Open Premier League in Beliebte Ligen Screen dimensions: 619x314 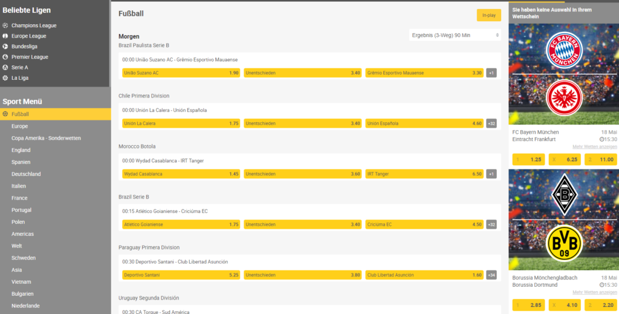30,57
